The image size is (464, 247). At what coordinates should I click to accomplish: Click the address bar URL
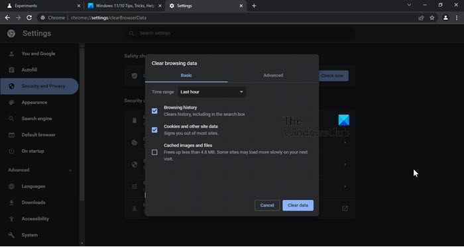tap(109, 18)
